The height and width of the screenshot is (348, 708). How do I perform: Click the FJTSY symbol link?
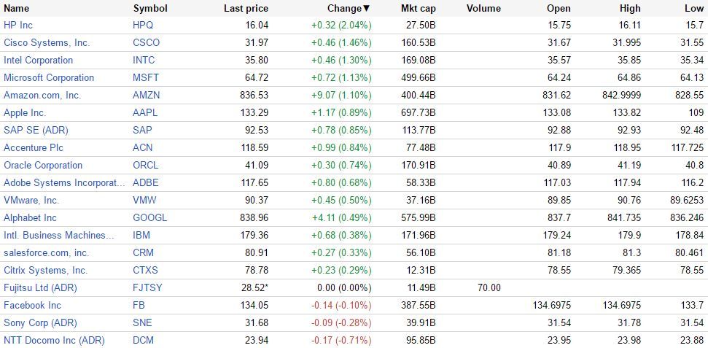[148, 287]
